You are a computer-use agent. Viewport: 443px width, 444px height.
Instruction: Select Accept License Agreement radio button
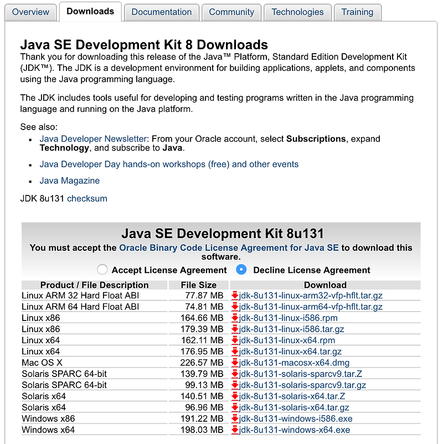coord(102,270)
